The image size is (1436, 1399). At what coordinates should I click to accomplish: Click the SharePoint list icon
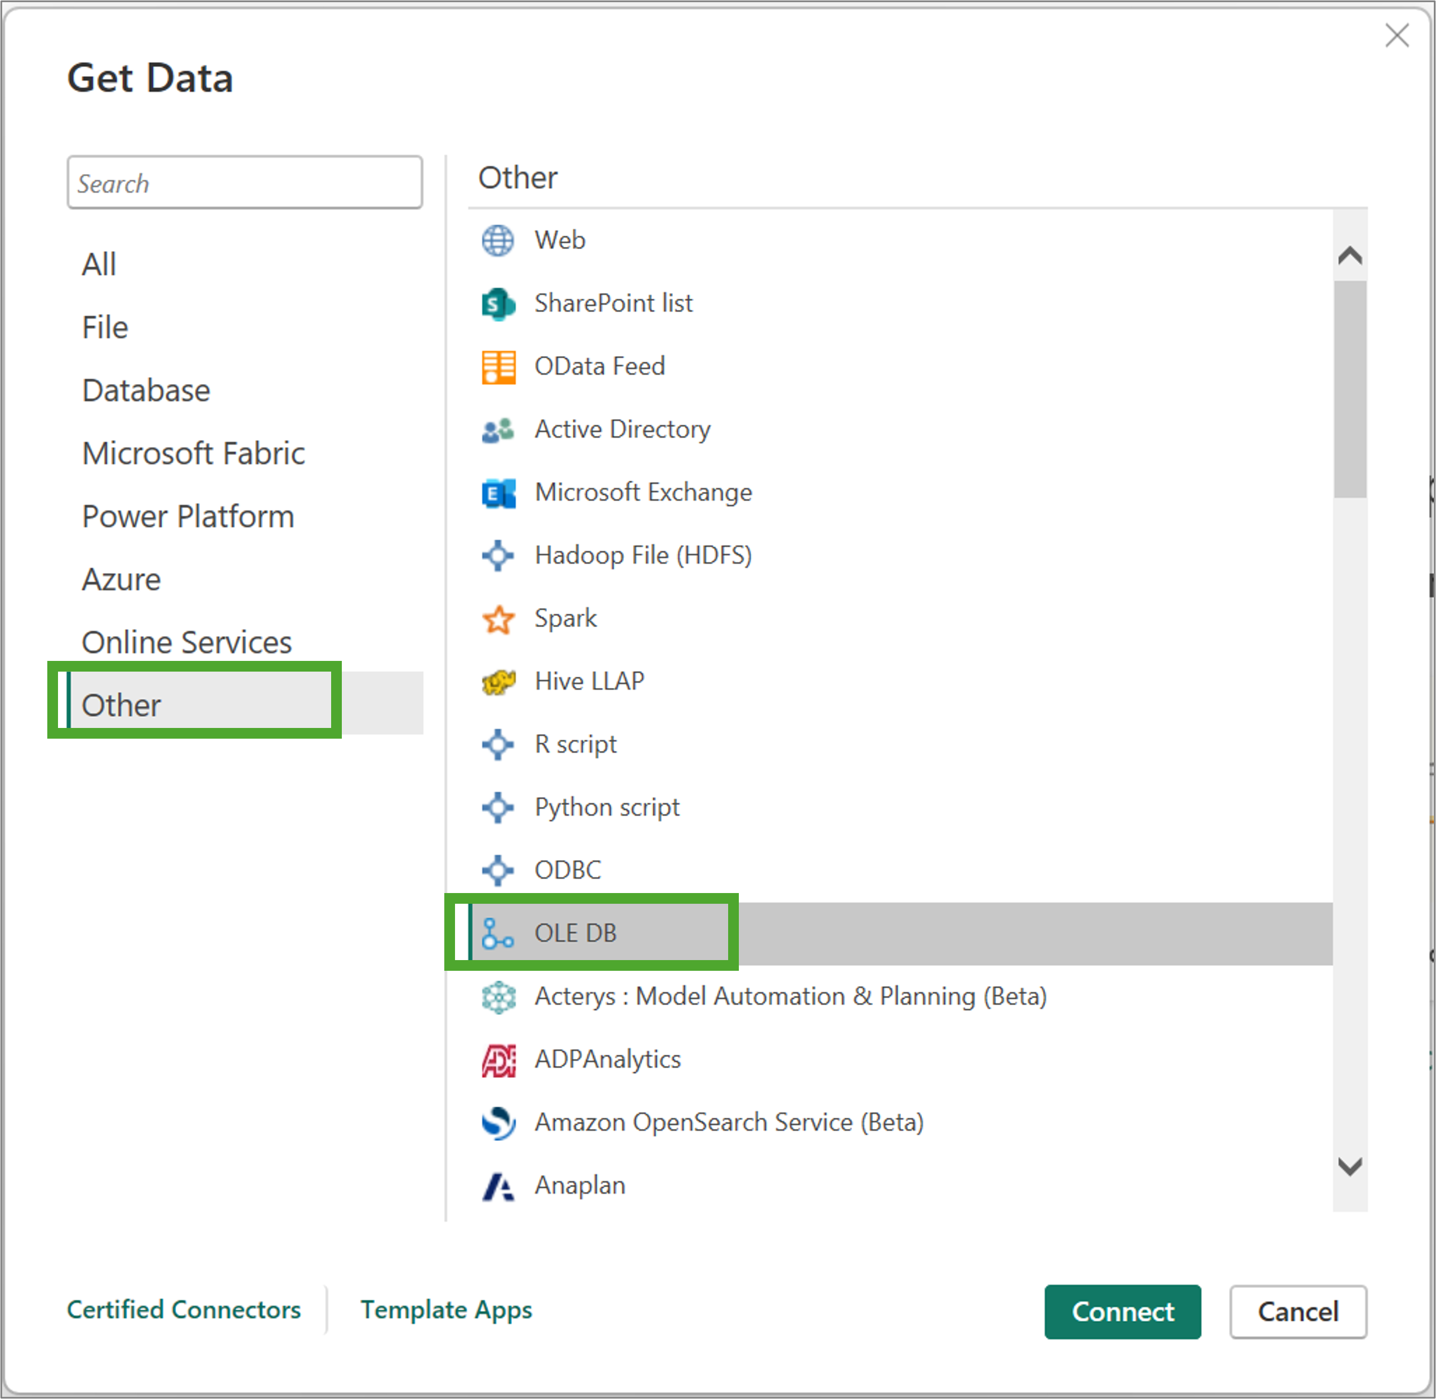[x=498, y=304]
